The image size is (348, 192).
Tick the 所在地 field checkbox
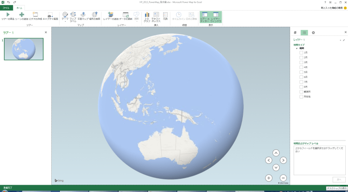pyautogui.click(x=301, y=96)
